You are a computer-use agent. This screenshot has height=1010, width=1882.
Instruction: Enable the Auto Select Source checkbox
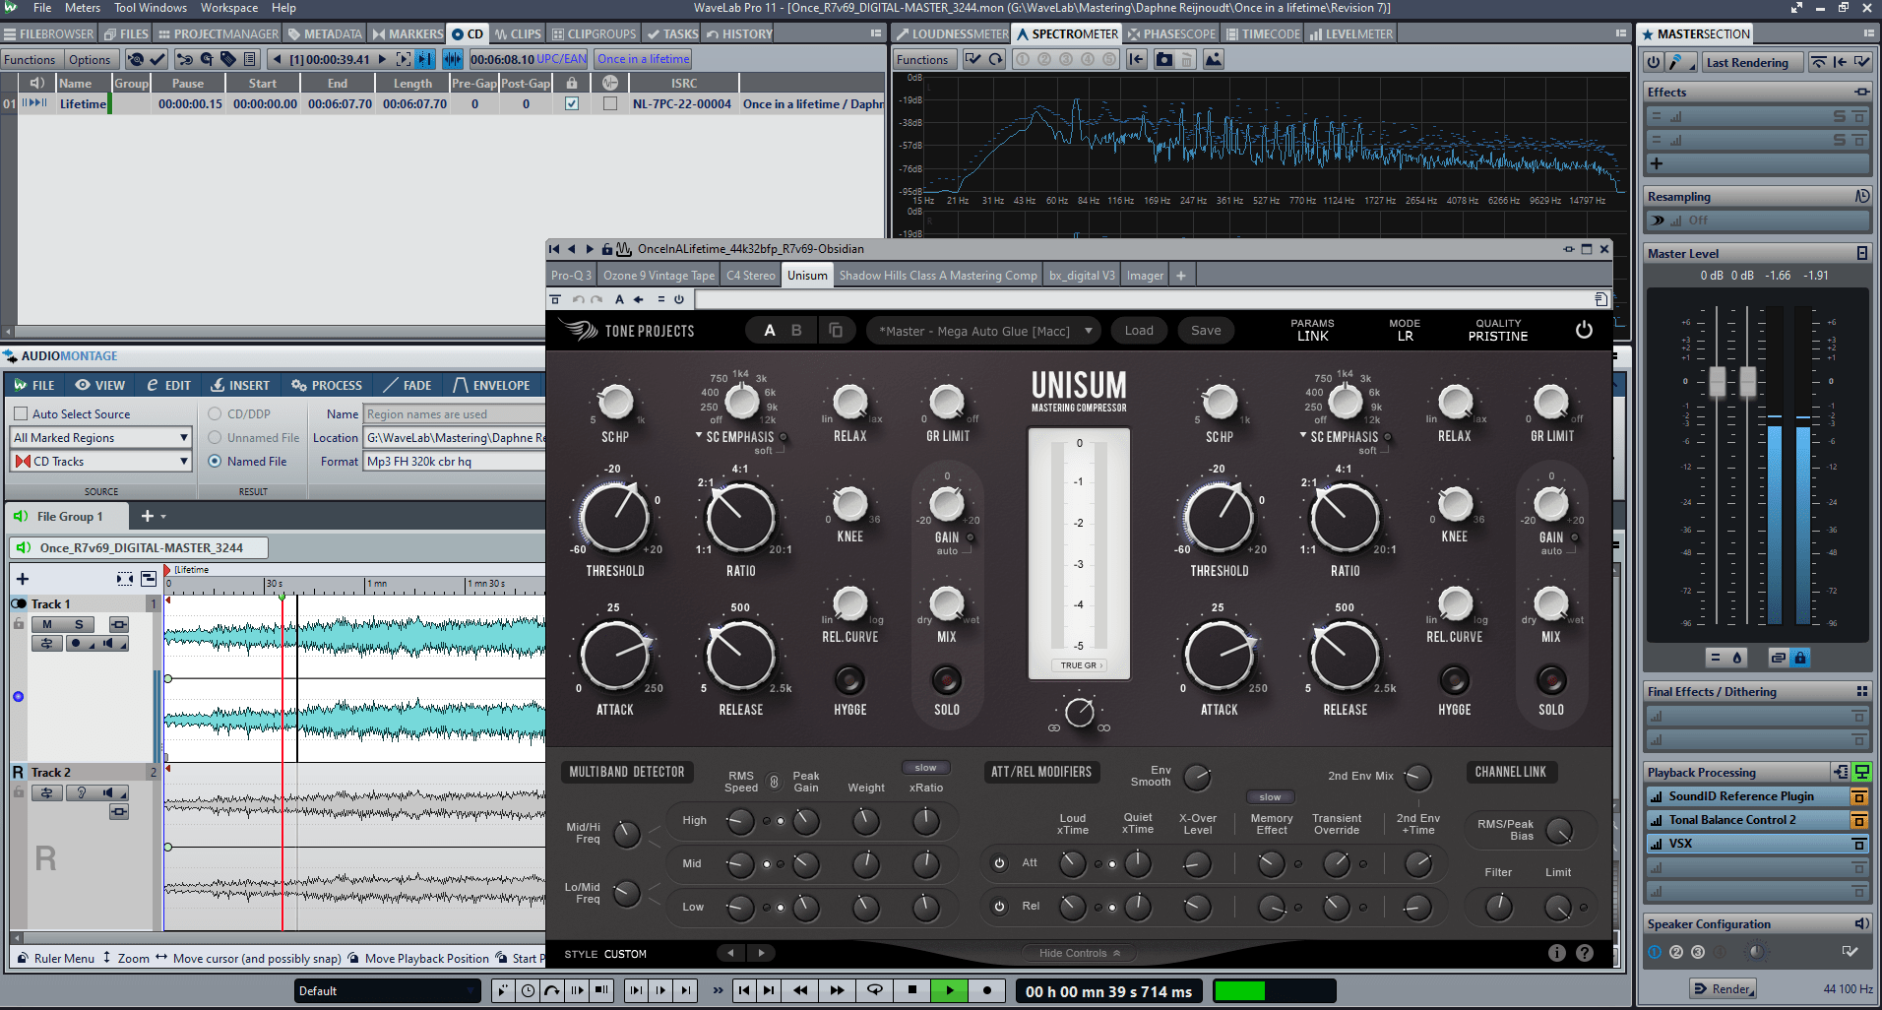pos(21,414)
